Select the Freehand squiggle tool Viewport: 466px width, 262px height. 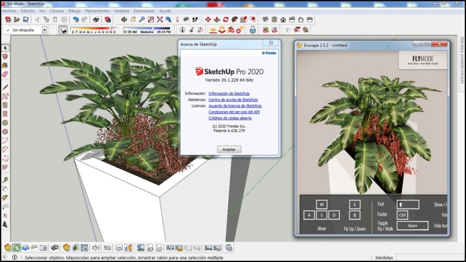(x=5, y=96)
